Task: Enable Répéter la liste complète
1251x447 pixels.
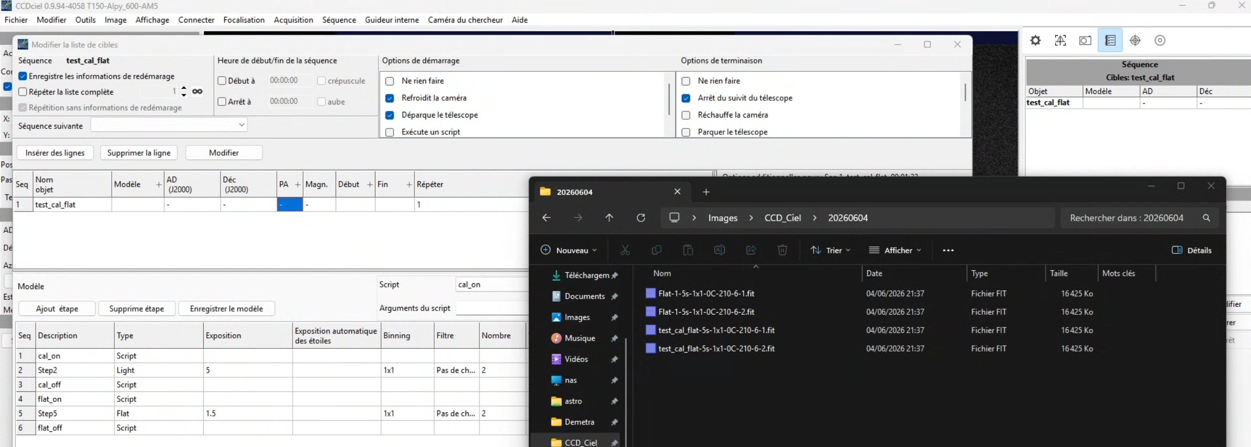Action: [x=23, y=92]
